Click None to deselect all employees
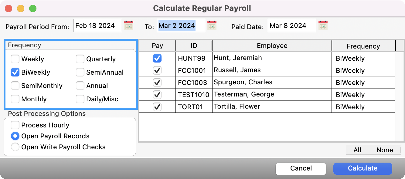405x179 pixels. click(x=385, y=150)
